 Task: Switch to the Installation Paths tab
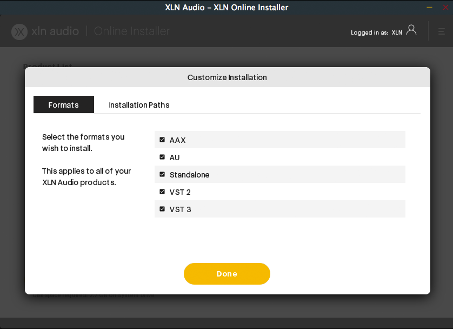139,105
